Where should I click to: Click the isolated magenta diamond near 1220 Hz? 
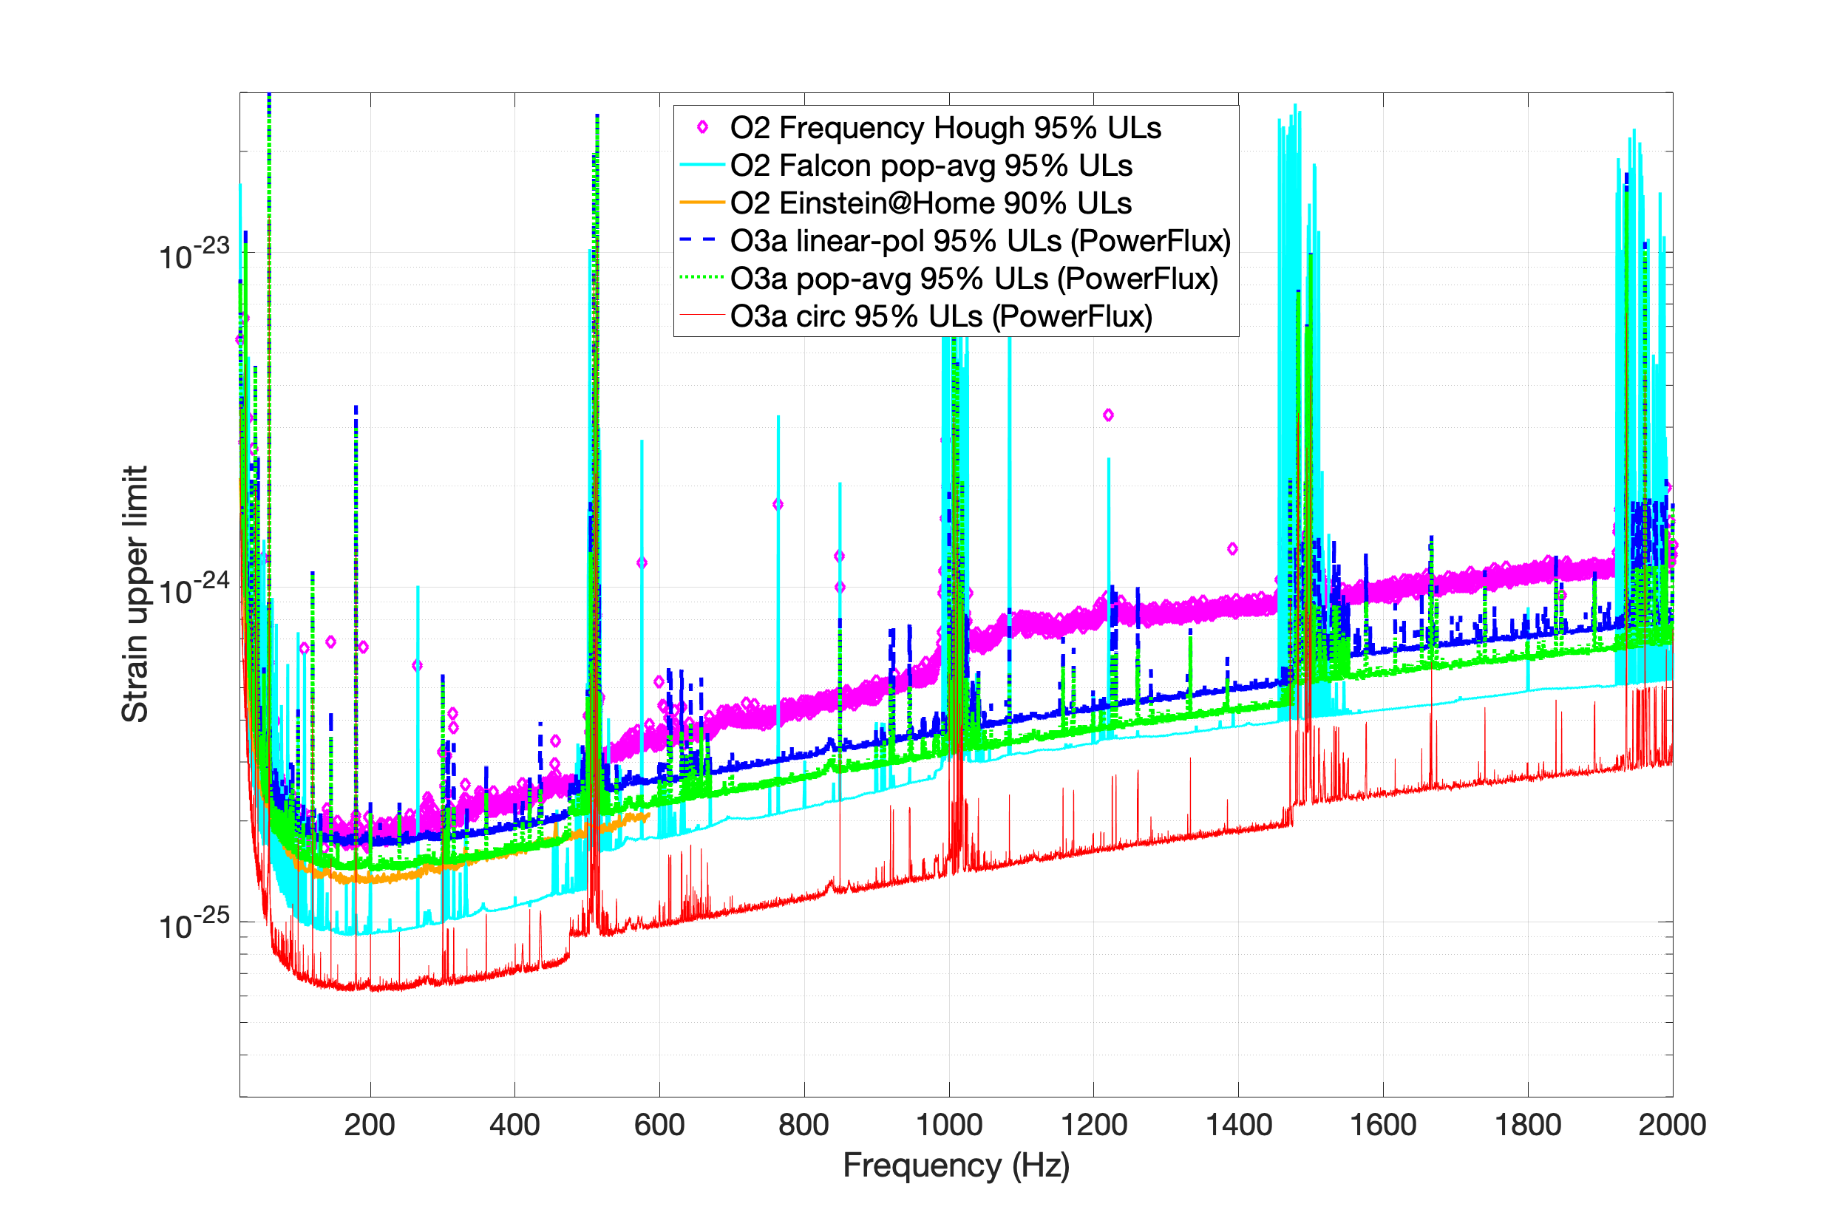[x=1108, y=415]
